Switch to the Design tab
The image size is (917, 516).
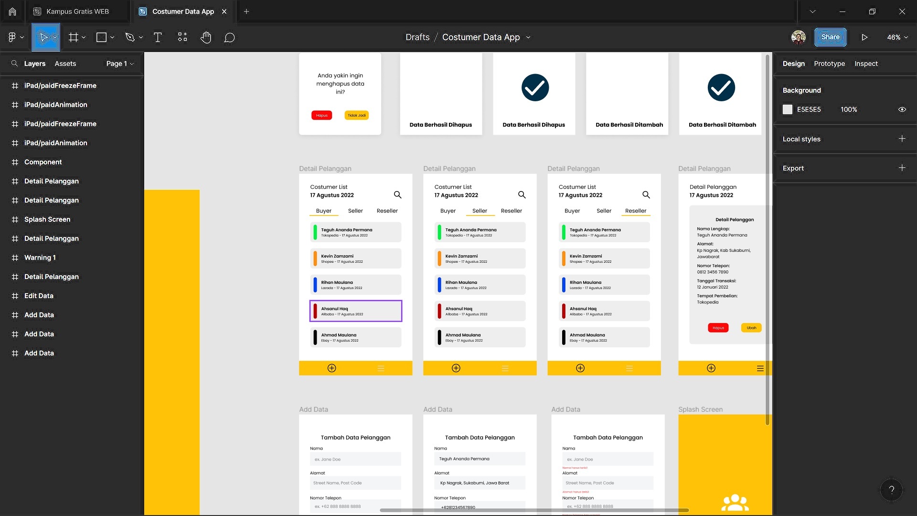pos(793,64)
